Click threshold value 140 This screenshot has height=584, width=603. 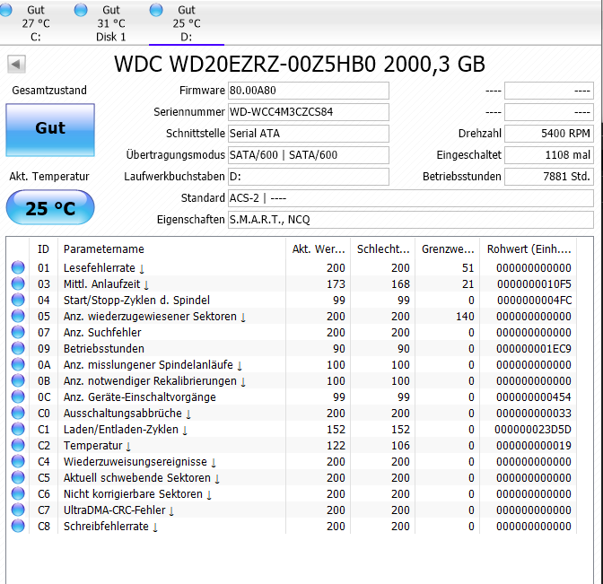(x=465, y=316)
